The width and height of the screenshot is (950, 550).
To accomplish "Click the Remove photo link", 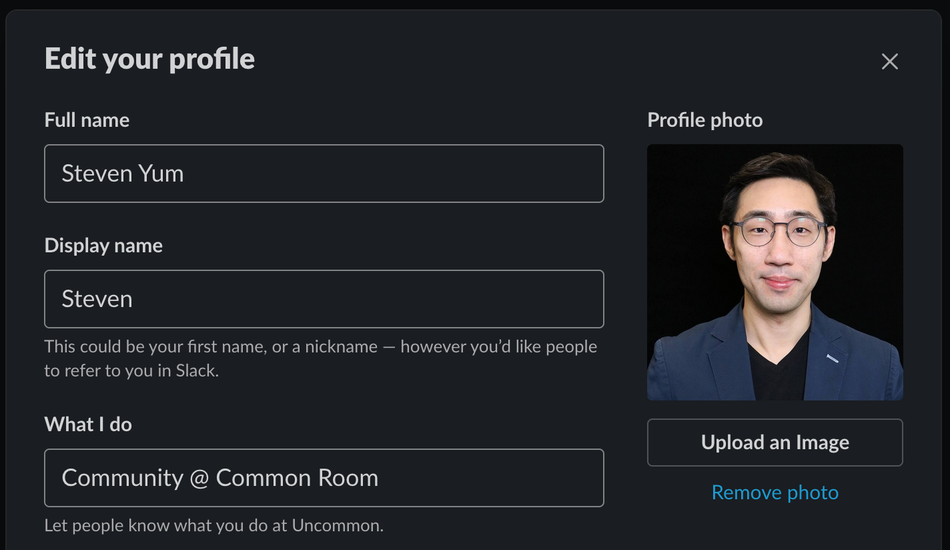I will (x=775, y=493).
